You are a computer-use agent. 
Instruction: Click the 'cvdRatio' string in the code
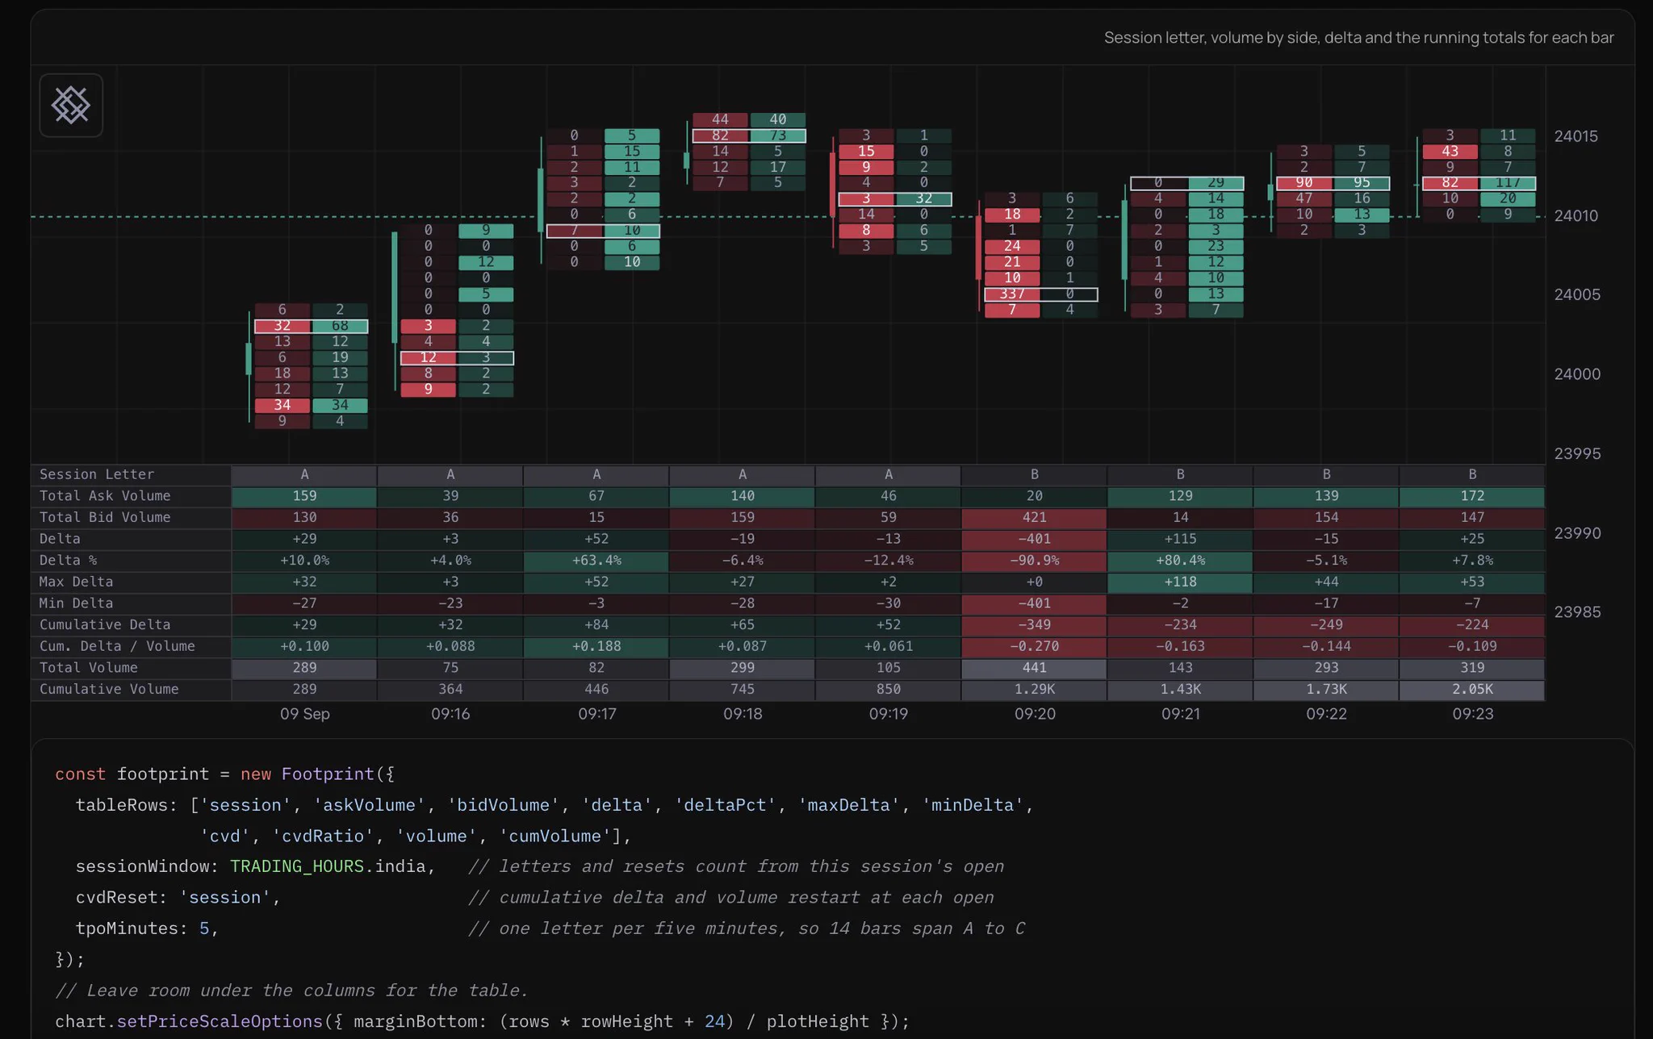323,836
